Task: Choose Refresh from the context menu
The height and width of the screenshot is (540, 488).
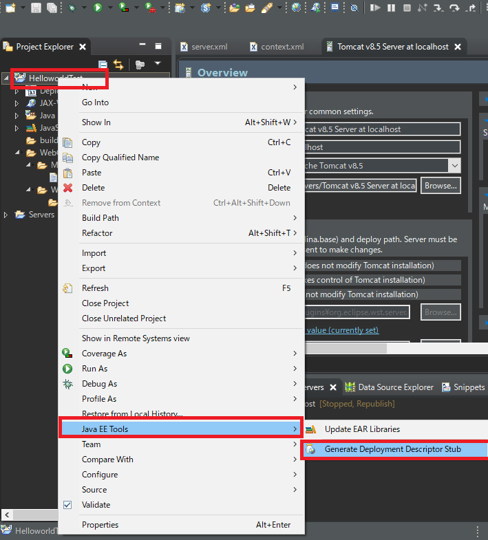Action: click(x=181, y=288)
